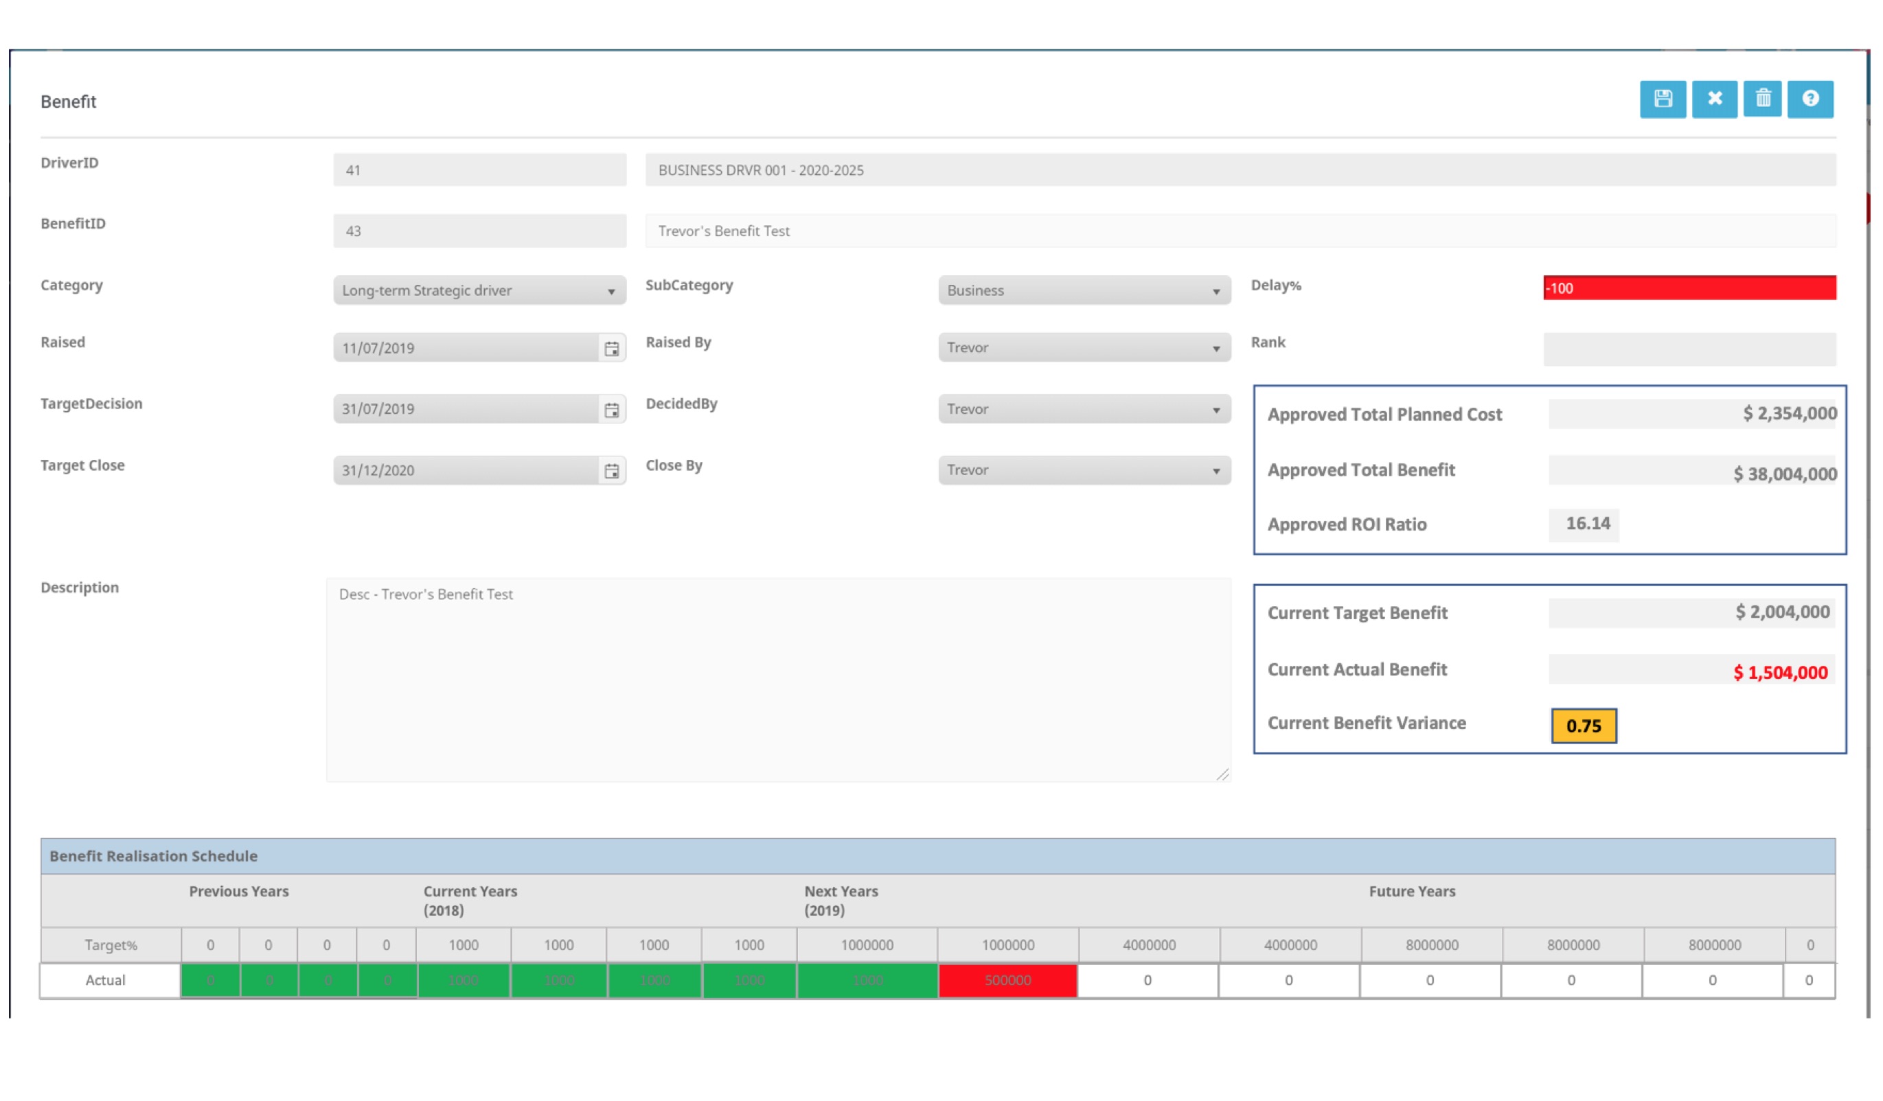Viewport: 1883px width, 1101px height.
Task: Click the TargetDecision date field 31/07/2019
Action: [x=466, y=409]
